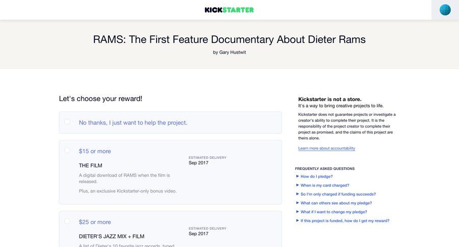Click the Gary Hustwit creator name
Image resolution: width=459 pixels, height=247 pixels.
click(233, 52)
